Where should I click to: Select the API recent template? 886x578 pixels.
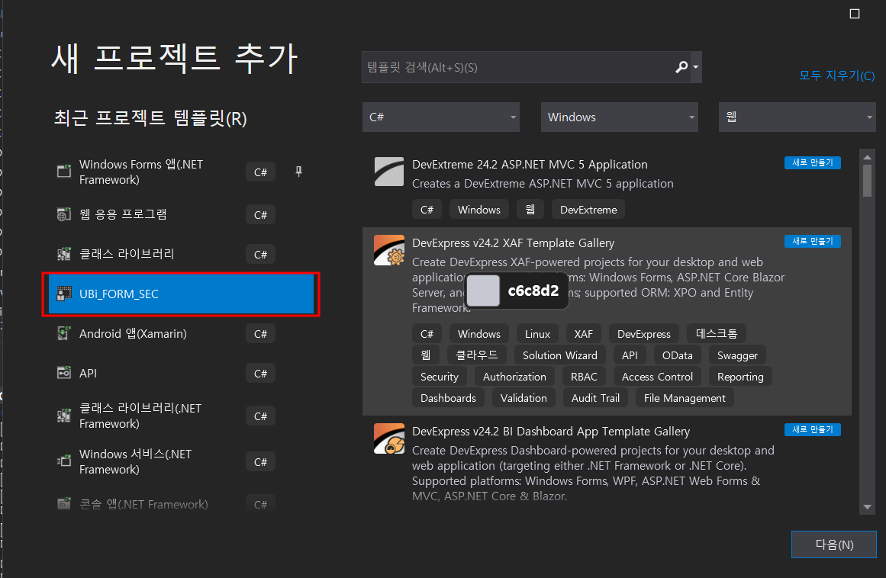(x=181, y=373)
